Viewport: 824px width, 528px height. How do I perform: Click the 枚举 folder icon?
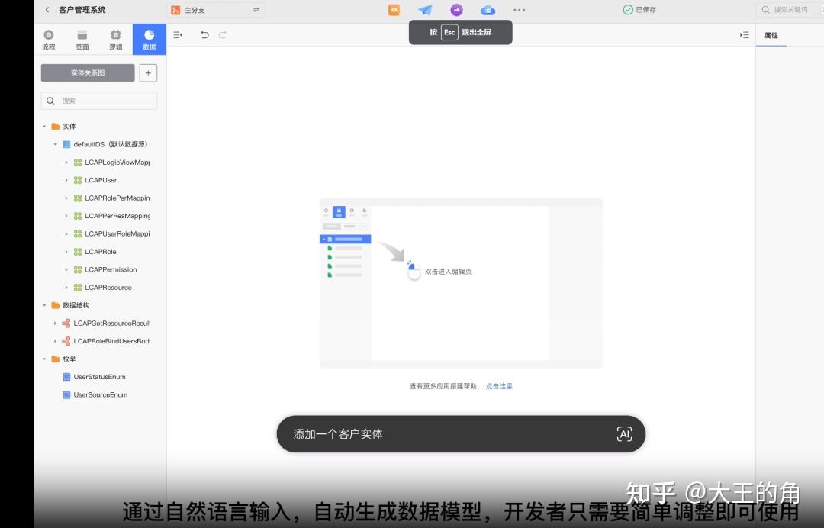(x=55, y=359)
